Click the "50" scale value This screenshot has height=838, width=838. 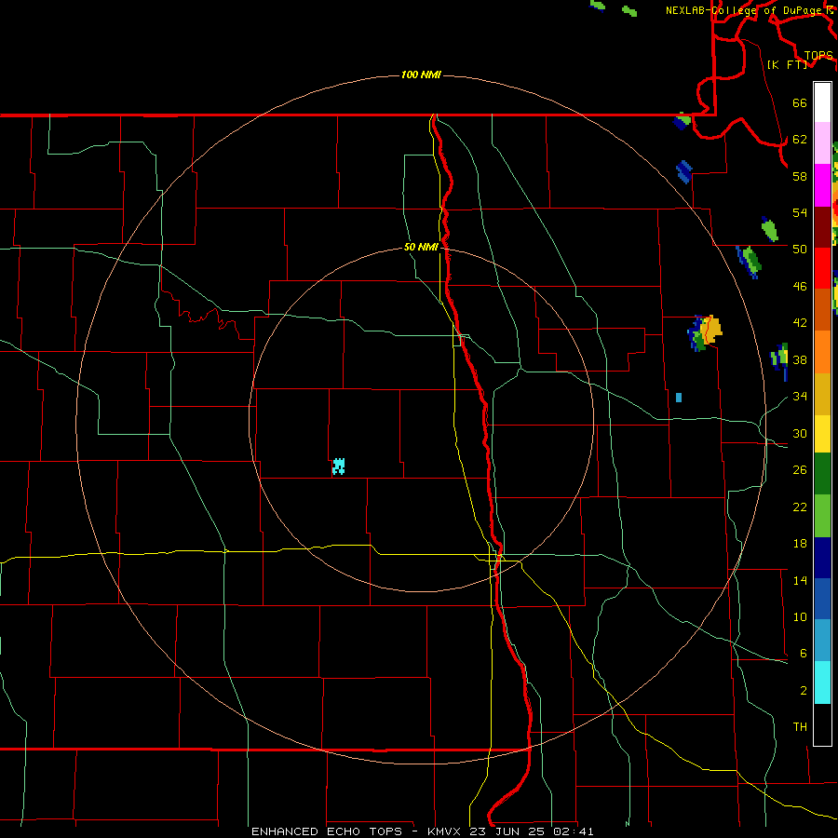[800, 249]
